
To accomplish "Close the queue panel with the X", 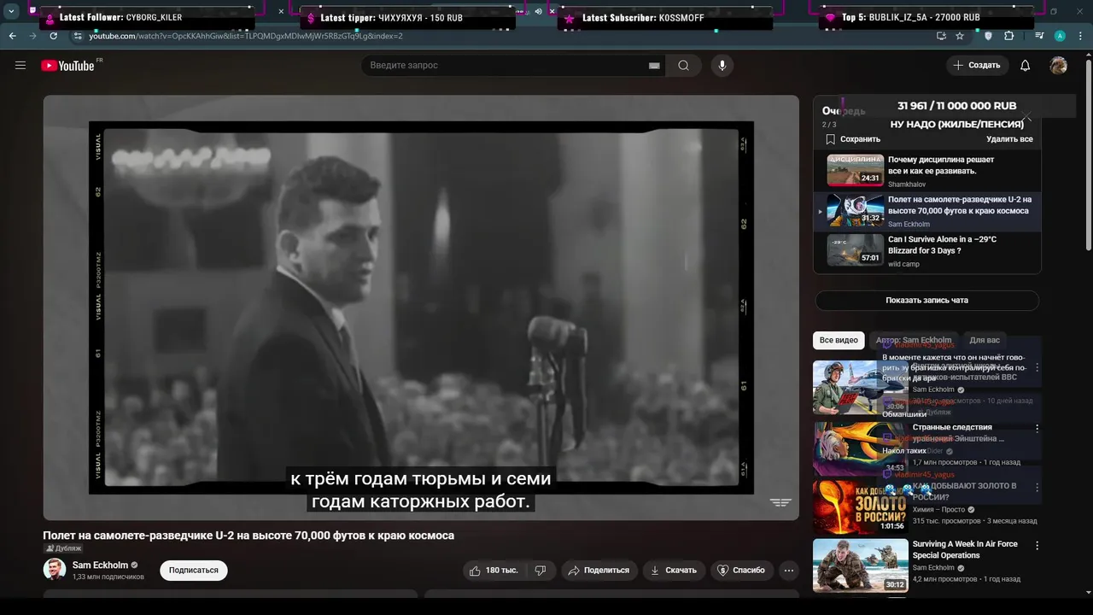I will [x=1027, y=117].
